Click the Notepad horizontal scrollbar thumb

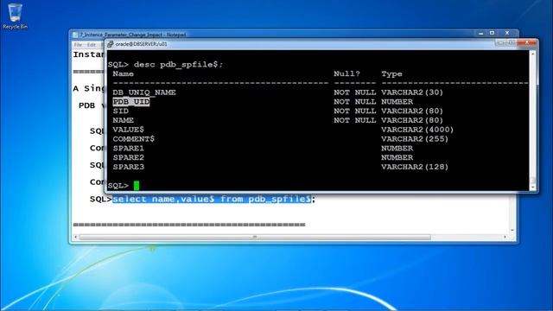255,237
